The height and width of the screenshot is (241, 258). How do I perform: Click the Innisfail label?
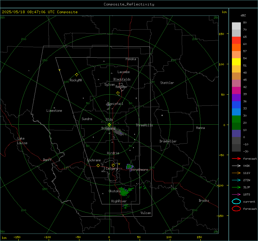coord(116,104)
